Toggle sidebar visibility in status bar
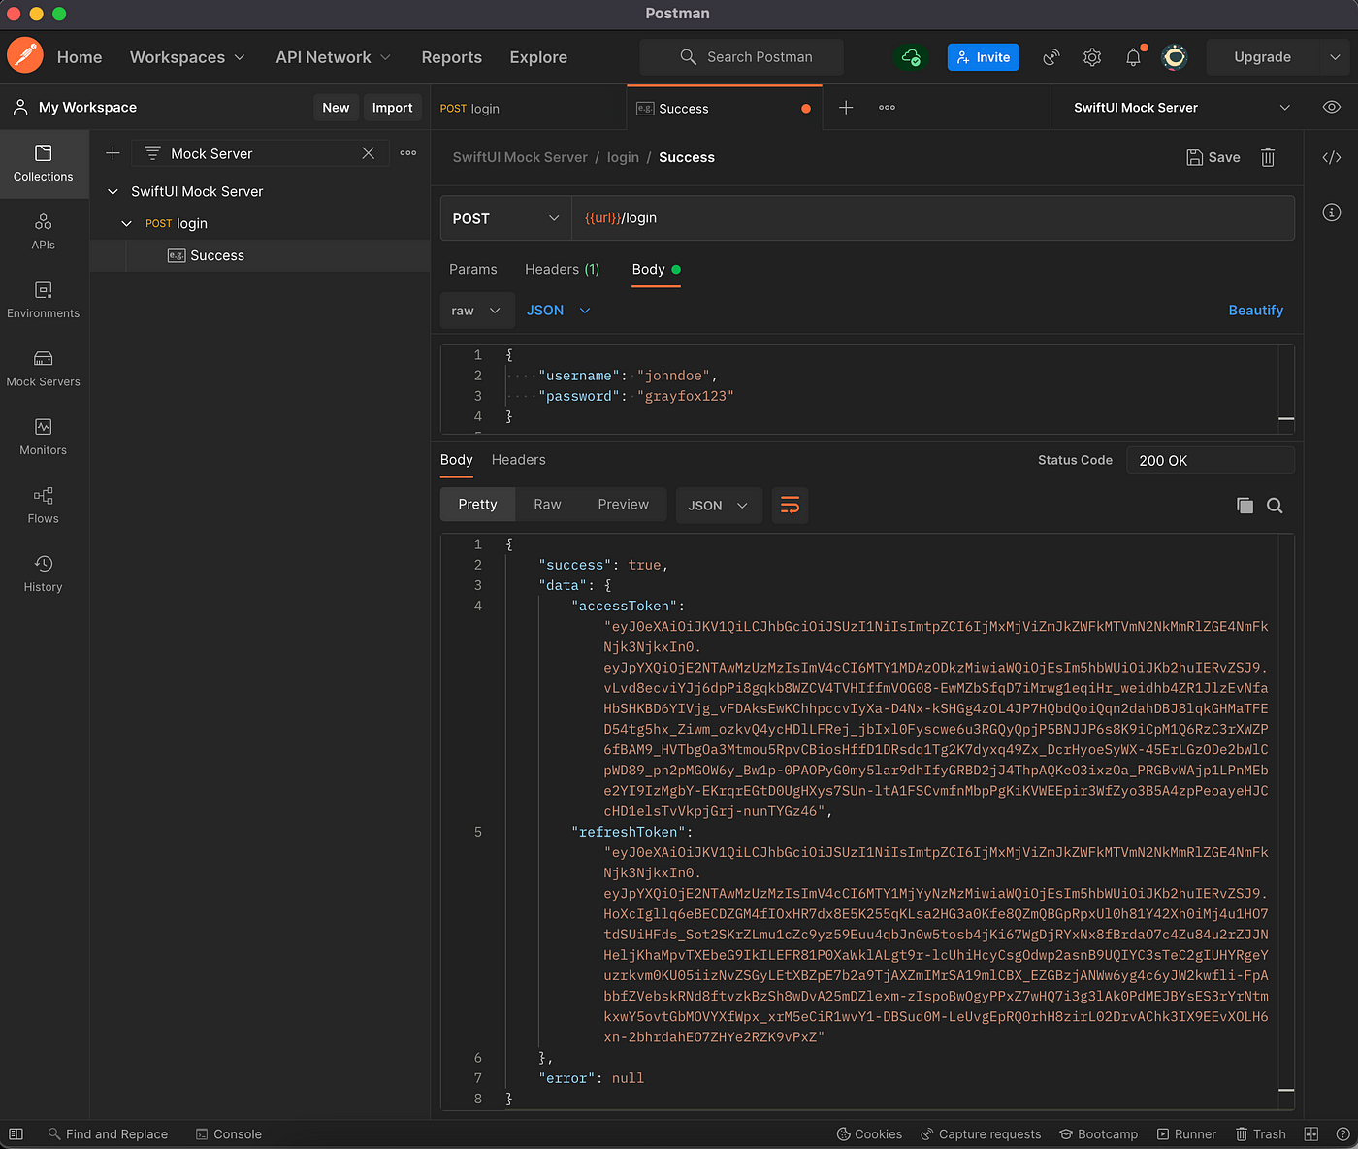The height and width of the screenshot is (1149, 1358). (x=16, y=1133)
